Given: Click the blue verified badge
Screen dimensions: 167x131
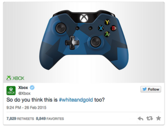Looking at the screenshot, I should click(32, 88).
